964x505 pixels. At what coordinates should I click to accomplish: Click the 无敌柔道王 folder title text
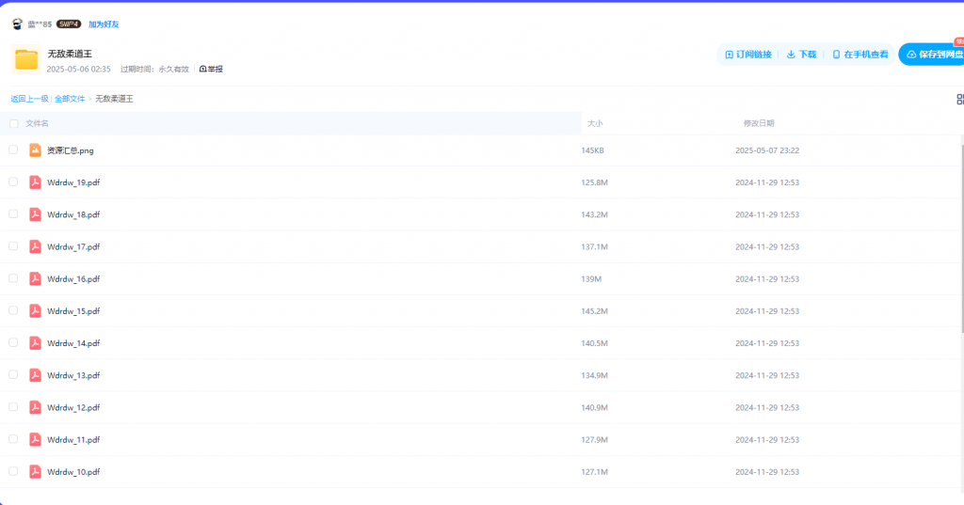pos(70,54)
